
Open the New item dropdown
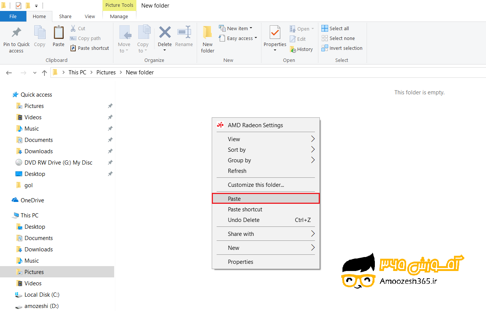point(236,28)
